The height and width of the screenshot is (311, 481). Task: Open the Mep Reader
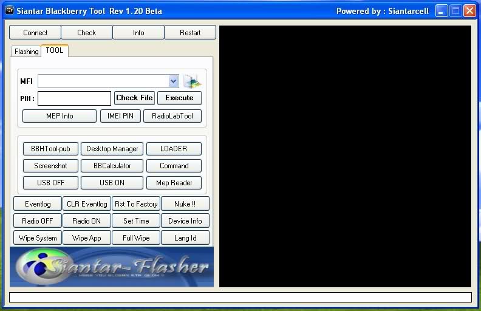point(174,183)
